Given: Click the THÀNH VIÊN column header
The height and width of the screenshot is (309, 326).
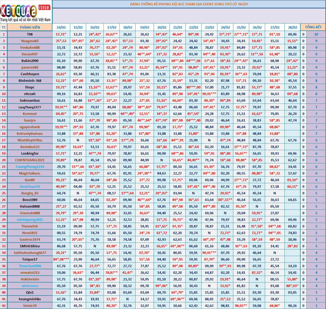Looking at the screenshot, I should (30, 27).
